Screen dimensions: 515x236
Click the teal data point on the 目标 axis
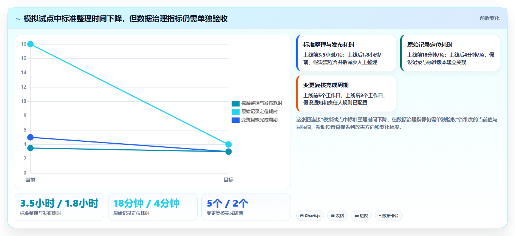pyautogui.click(x=228, y=152)
